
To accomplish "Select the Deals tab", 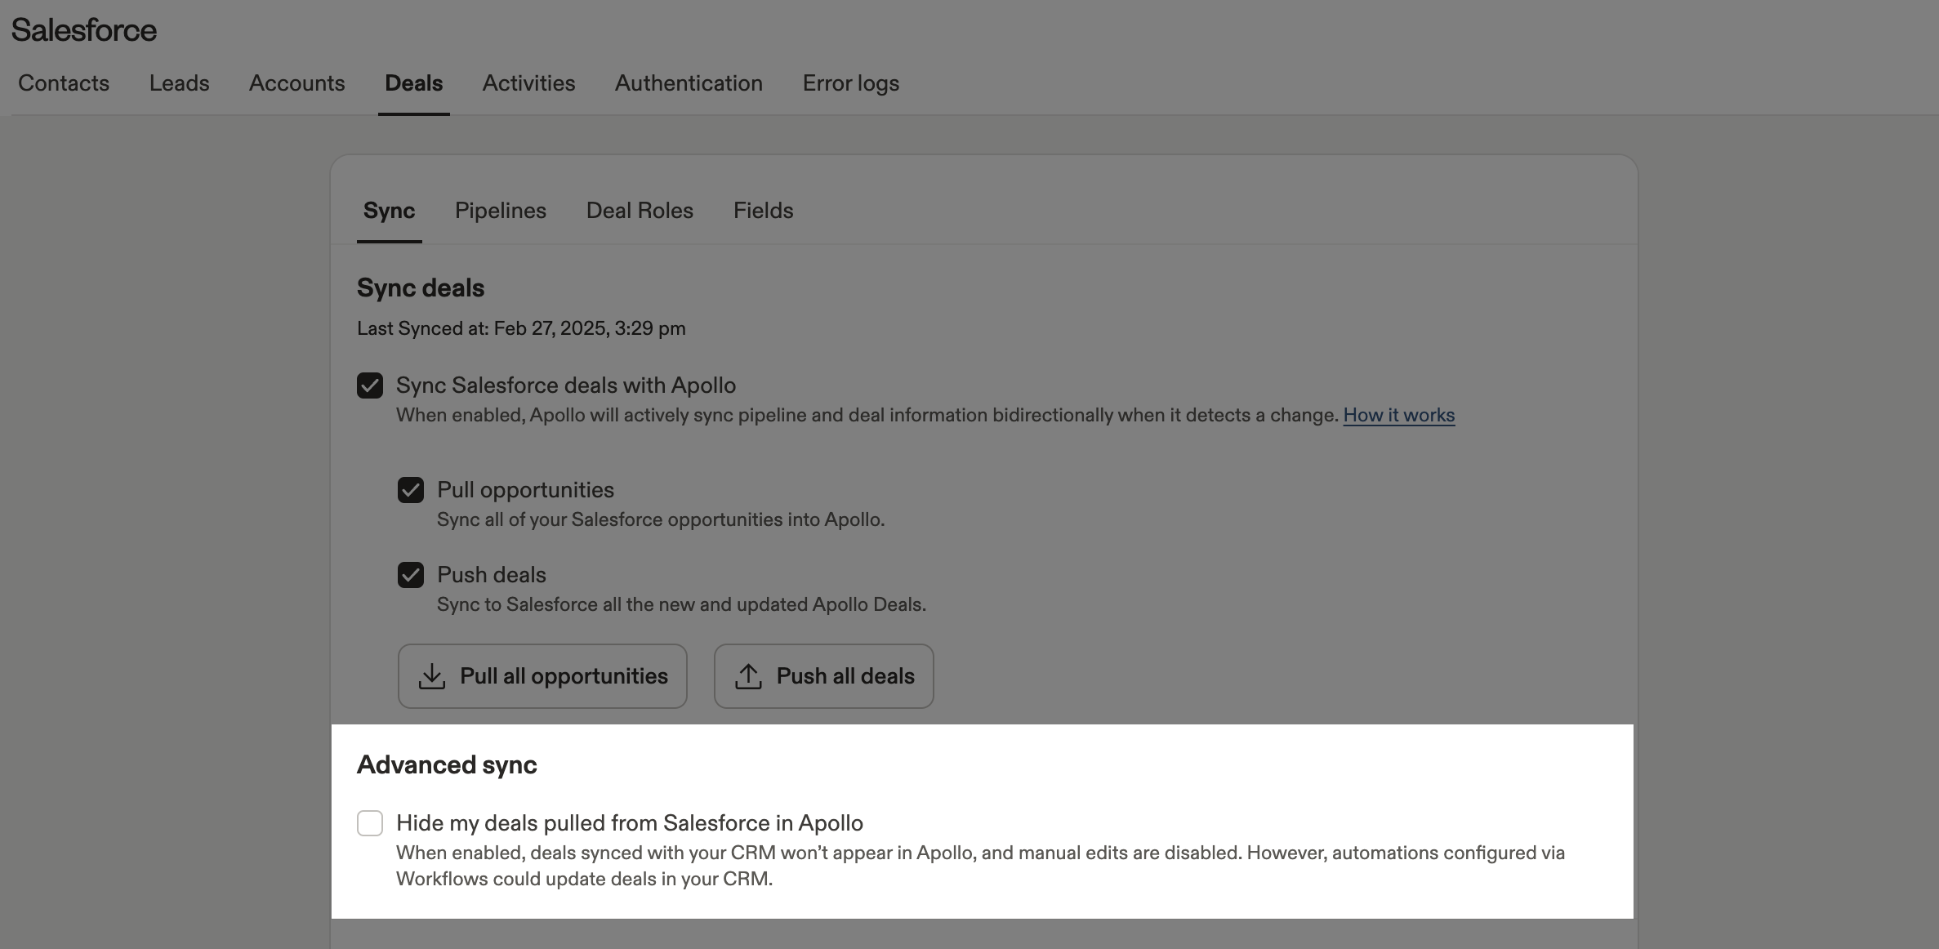I will point(414,83).
